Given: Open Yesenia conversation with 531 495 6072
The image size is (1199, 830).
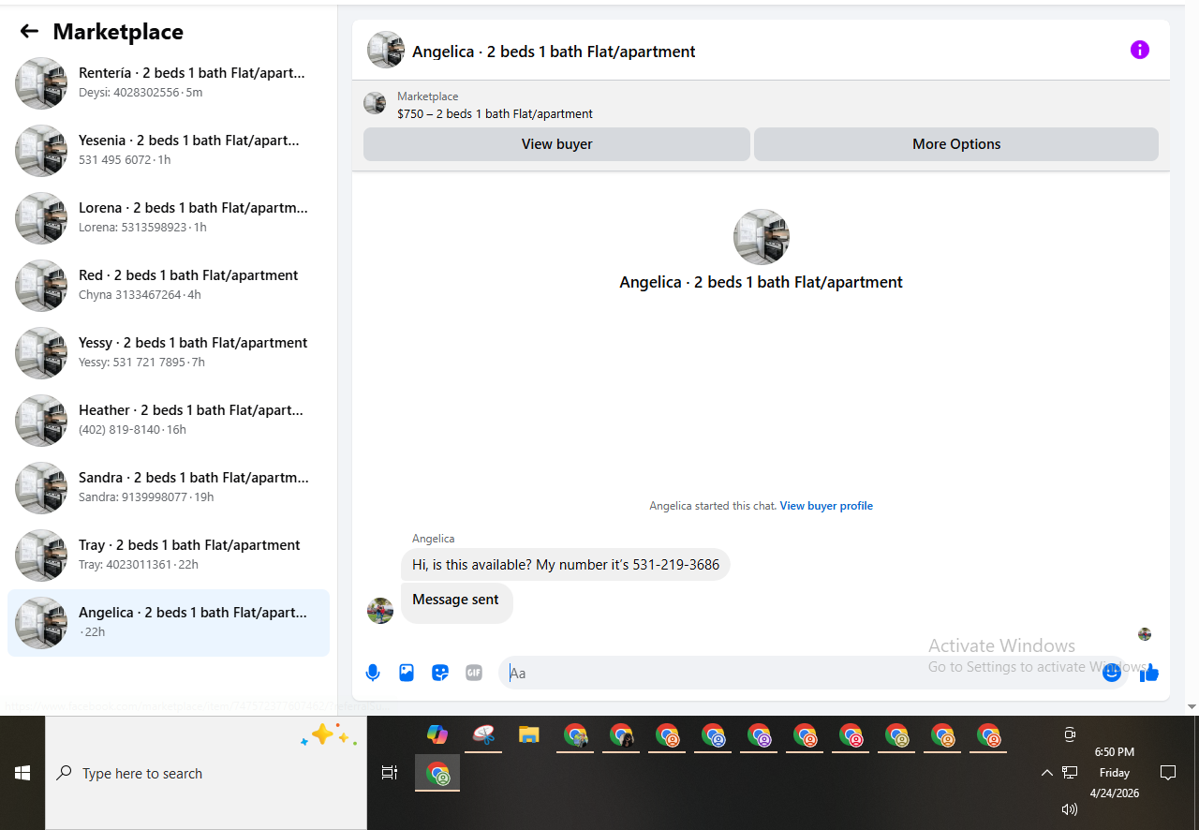Looking at the screenshot, I should tap(169, 150).
